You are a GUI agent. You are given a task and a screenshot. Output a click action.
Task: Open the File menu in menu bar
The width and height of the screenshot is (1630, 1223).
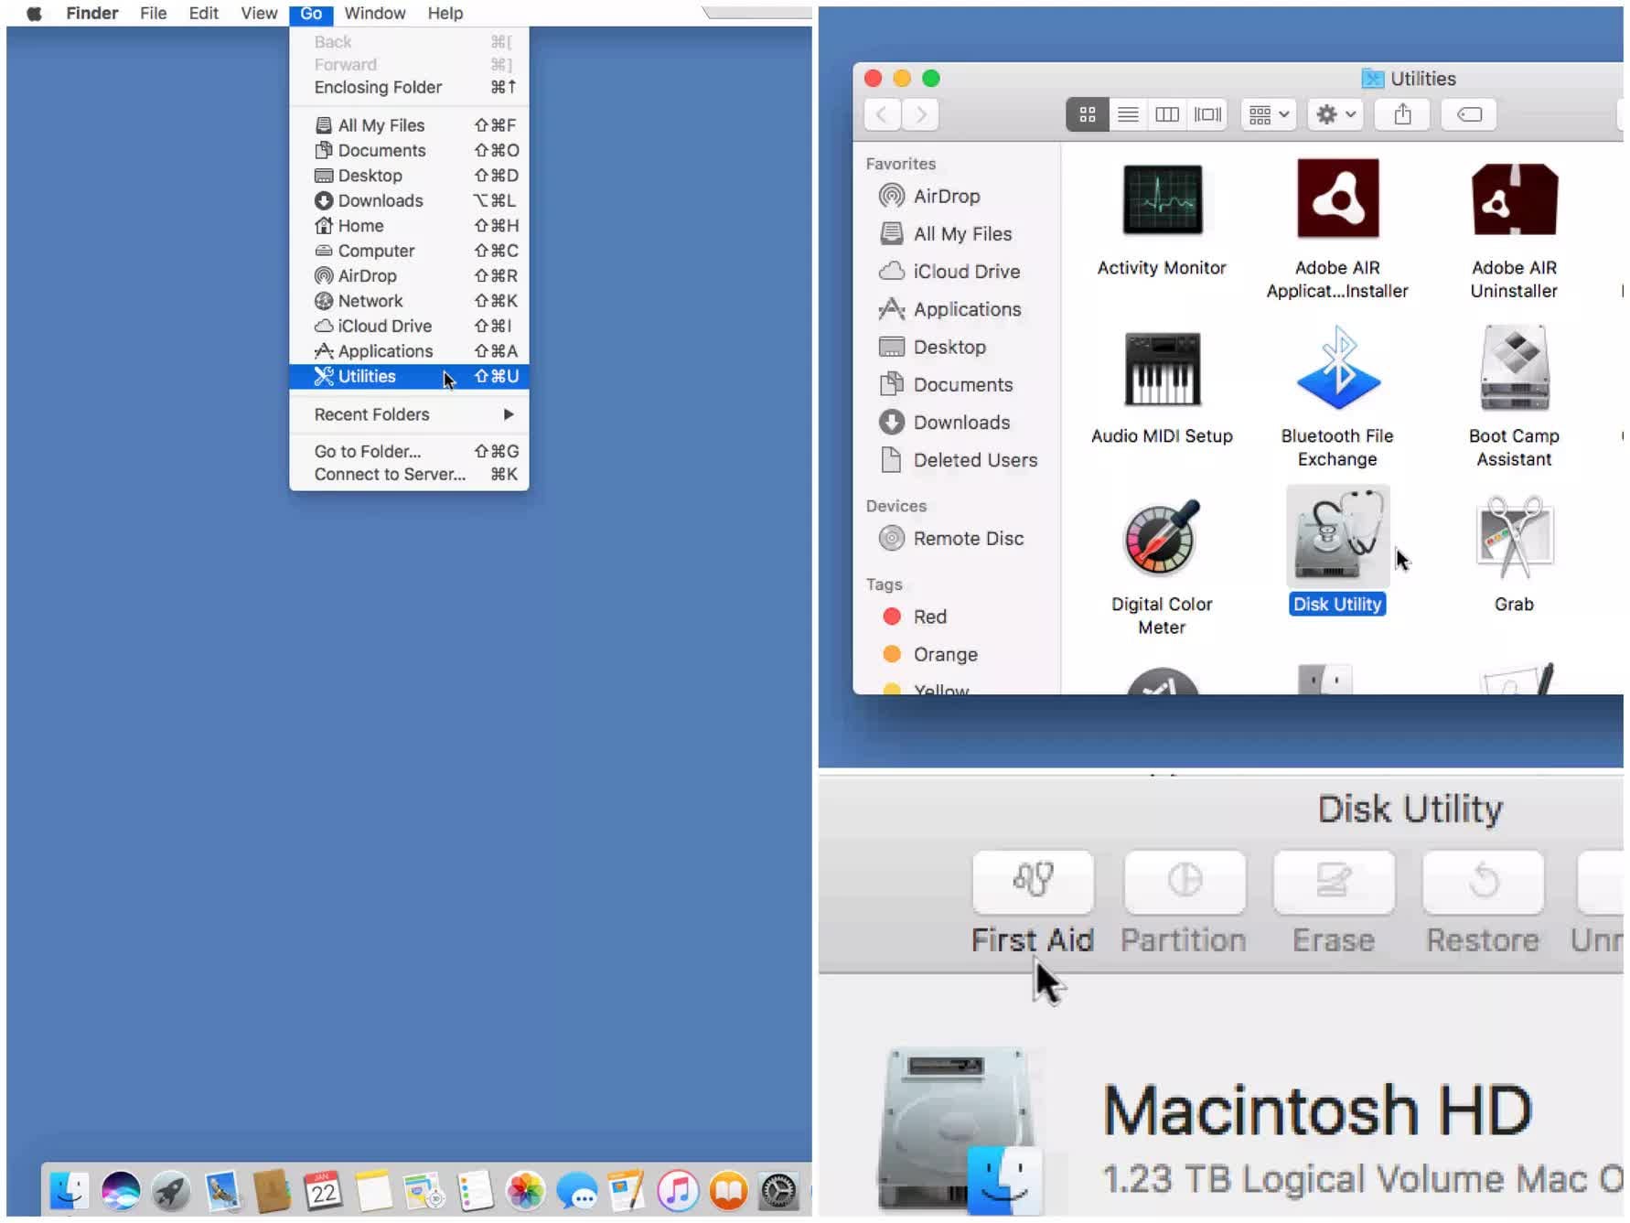(153, 13)
